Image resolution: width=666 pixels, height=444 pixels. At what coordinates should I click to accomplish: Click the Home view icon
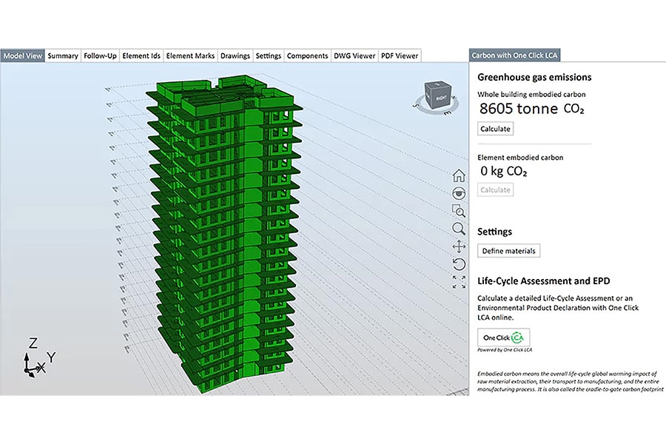[459, 175]
